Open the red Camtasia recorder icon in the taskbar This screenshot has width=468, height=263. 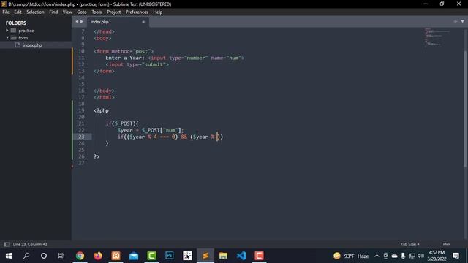pyautogui.click(x=259, y=256)
